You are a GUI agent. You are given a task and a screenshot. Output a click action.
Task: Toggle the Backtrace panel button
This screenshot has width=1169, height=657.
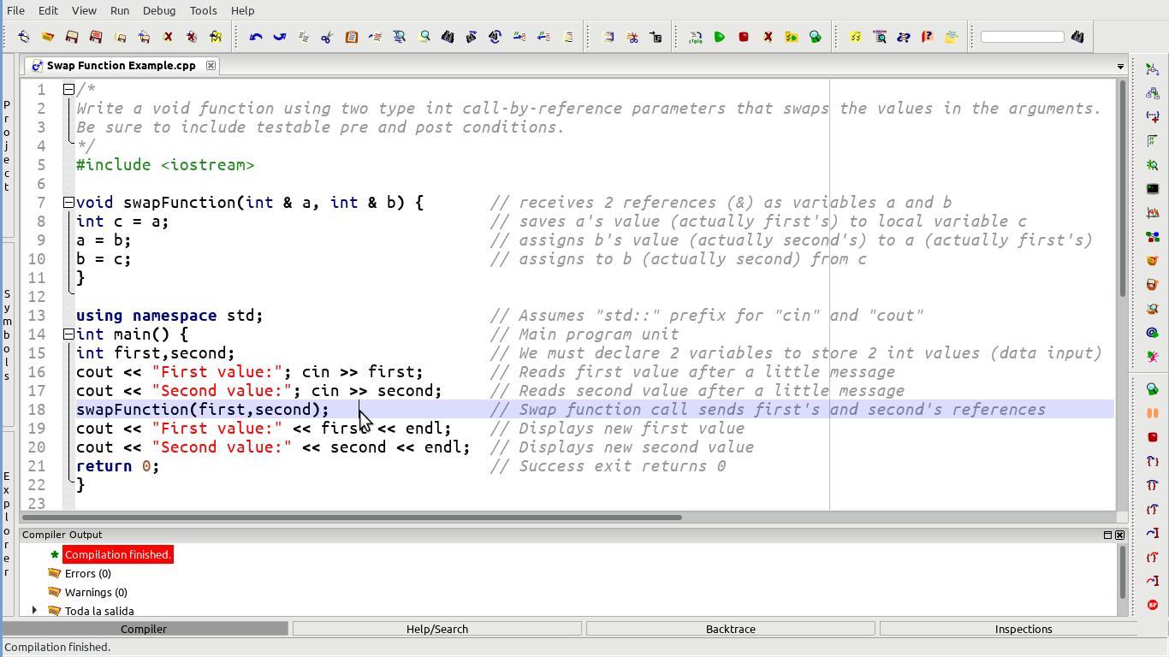point(730,629)
